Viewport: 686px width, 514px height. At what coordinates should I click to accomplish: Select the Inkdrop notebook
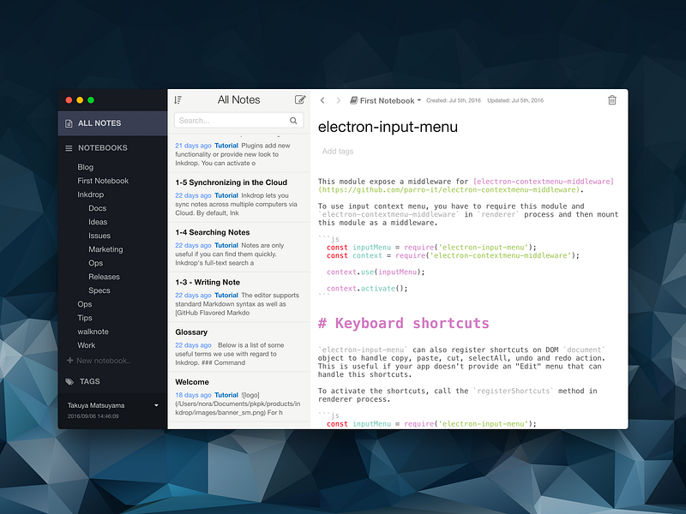click(x=91, y=194)
